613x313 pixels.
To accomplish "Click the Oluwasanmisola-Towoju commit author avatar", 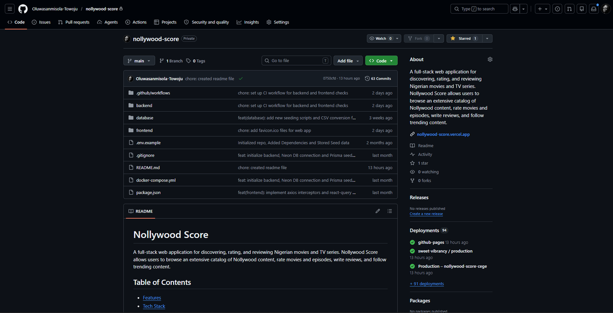I will click(131, 79).
